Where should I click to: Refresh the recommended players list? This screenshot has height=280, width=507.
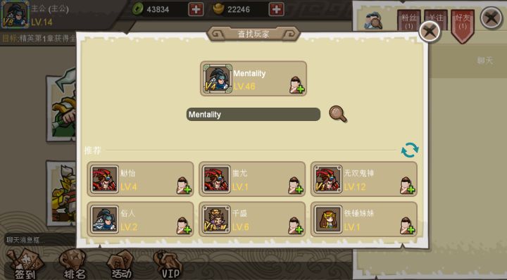[410, 150]
